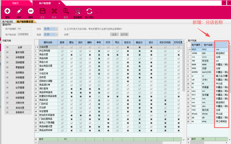The image size is (231, 144).
Task: Click the 查询 (search) magnifier icon
Action: point(66,11)
